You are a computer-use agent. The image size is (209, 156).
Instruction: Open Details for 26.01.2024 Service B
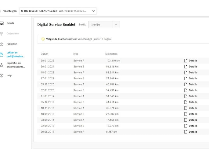(193, 67)
